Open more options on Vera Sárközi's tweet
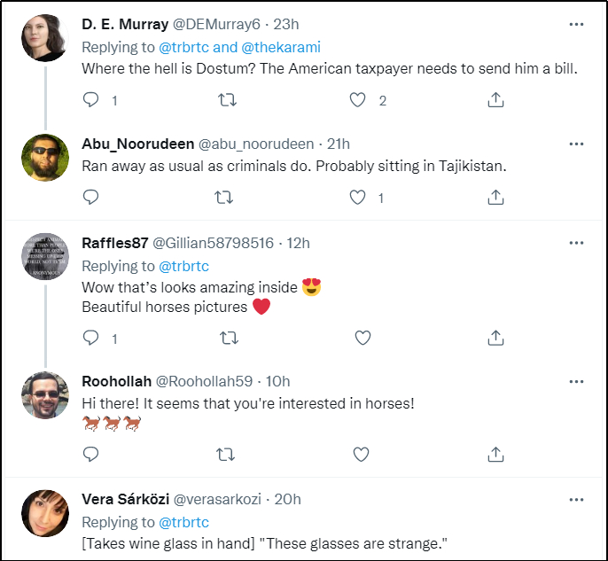The image size is (608, 561). pyautogui.click(x=576, y=499)
